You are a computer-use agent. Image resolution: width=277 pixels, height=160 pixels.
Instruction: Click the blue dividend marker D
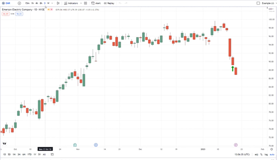[96, 145]
